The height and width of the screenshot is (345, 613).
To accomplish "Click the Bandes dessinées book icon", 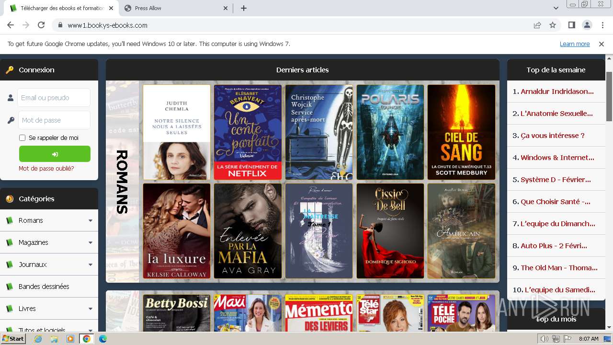I will coord(10,287).
